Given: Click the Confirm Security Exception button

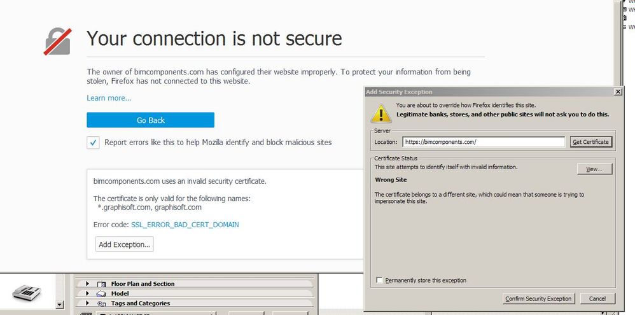Looking at the screenshot, I should point(538,298).
